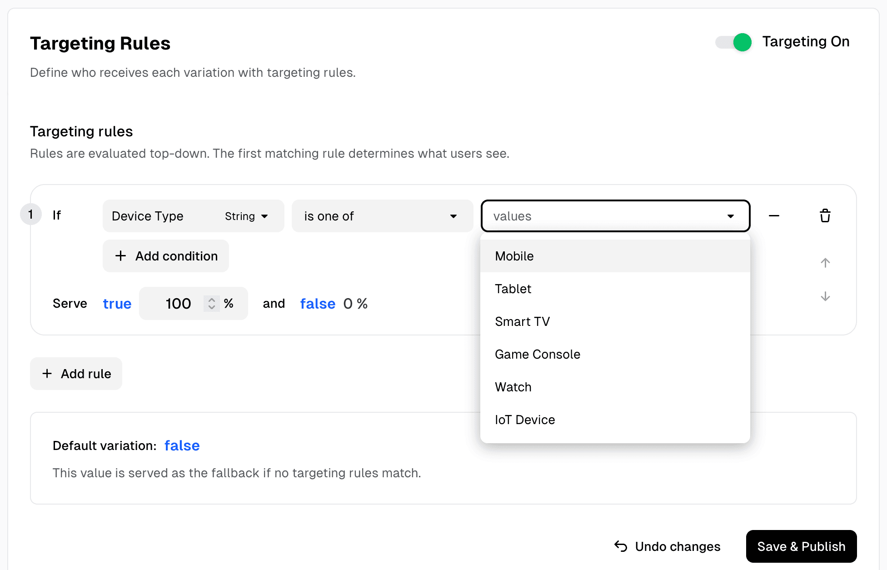This screenshot has width=887, height=570.
Task: Click the plus icon on Add rule
Action: [47, 373]
